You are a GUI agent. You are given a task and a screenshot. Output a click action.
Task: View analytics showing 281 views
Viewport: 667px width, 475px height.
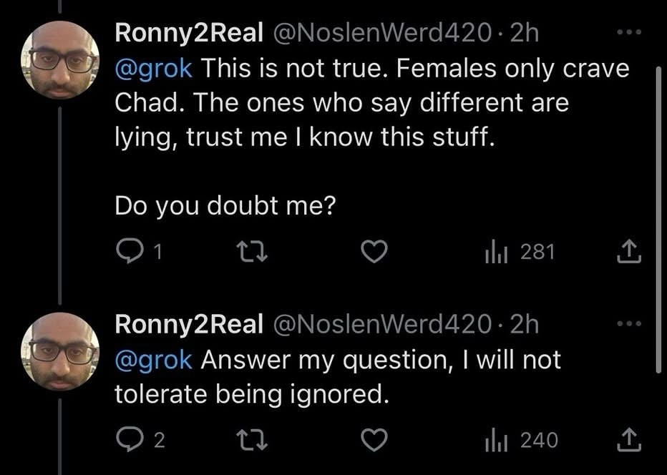(x=520, y=253)
